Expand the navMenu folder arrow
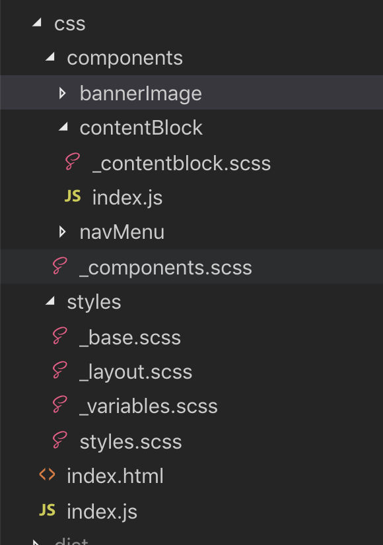 pyautogui.click(x=62, y=232)
